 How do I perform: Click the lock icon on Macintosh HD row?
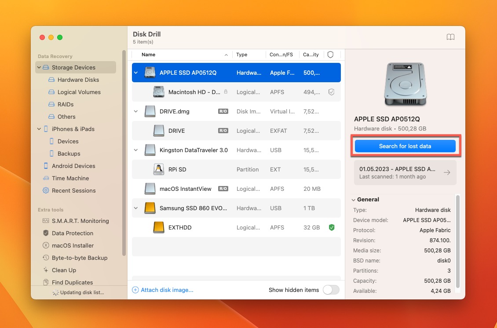[226, 91]
